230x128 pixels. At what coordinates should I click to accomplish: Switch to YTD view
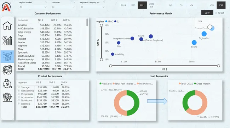(212, 5)
